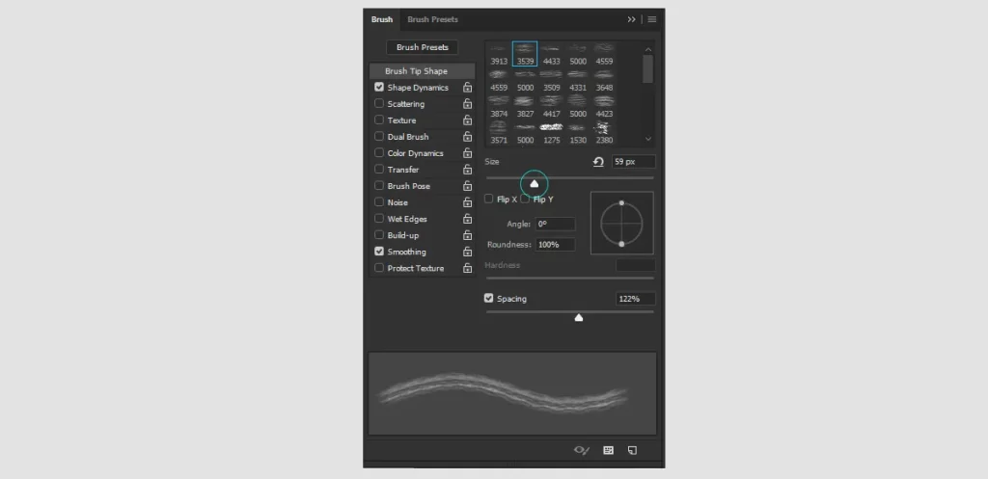The height and width of the screenshot is (479, 988).
Task: Open the Preset Manager icon
Action: tap(608, 449)
